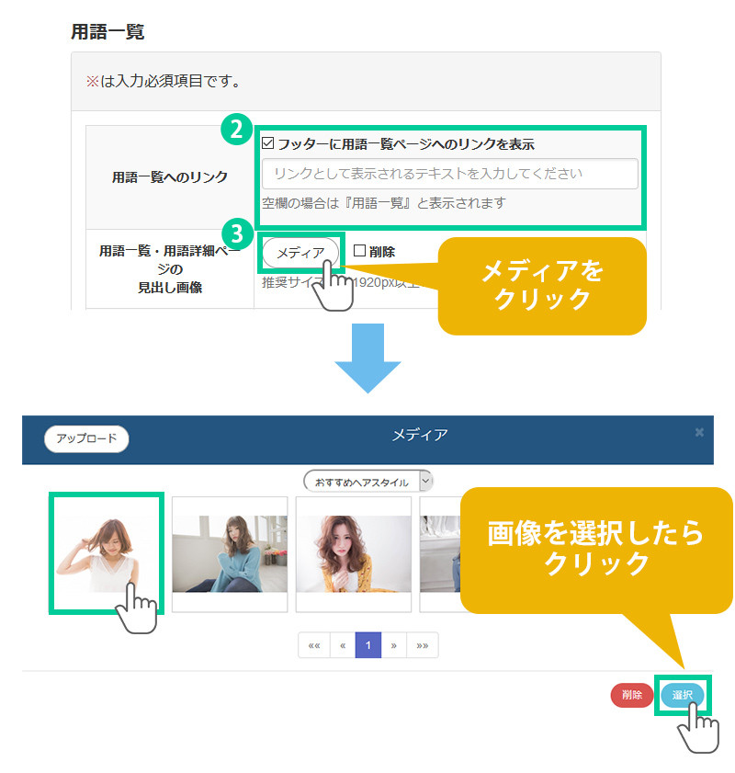Select the short-haired woman in white thumbnail
This screenshot has height=773, width=735.
106,552
